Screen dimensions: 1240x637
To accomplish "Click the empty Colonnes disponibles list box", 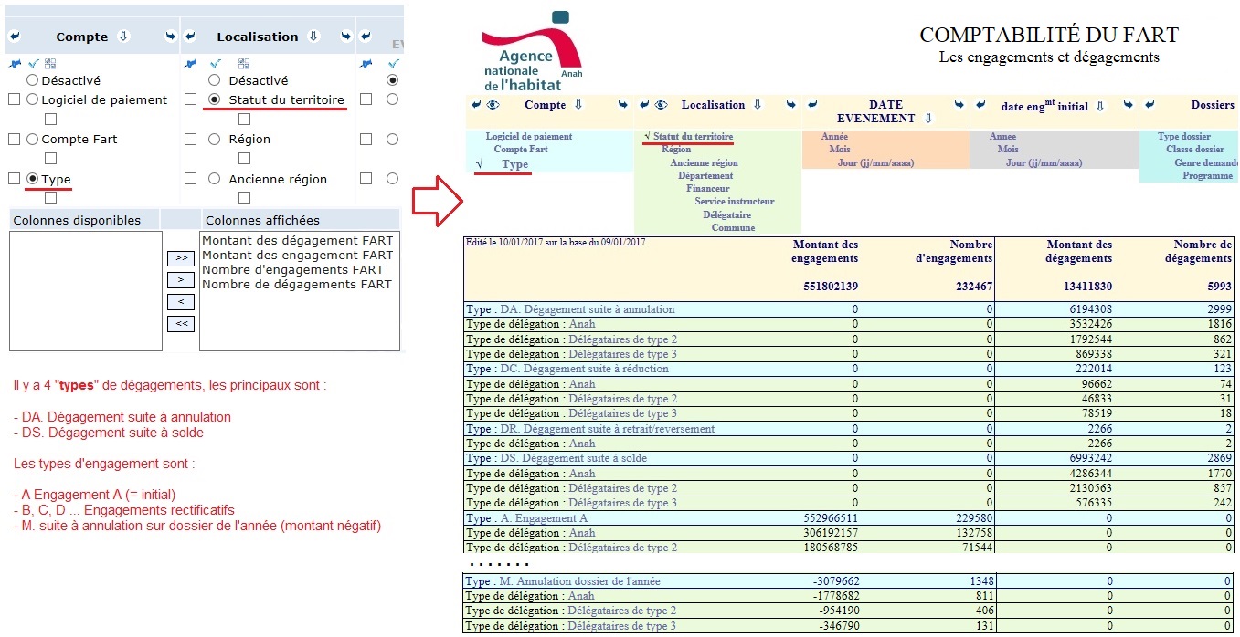I will pos(86,291).
